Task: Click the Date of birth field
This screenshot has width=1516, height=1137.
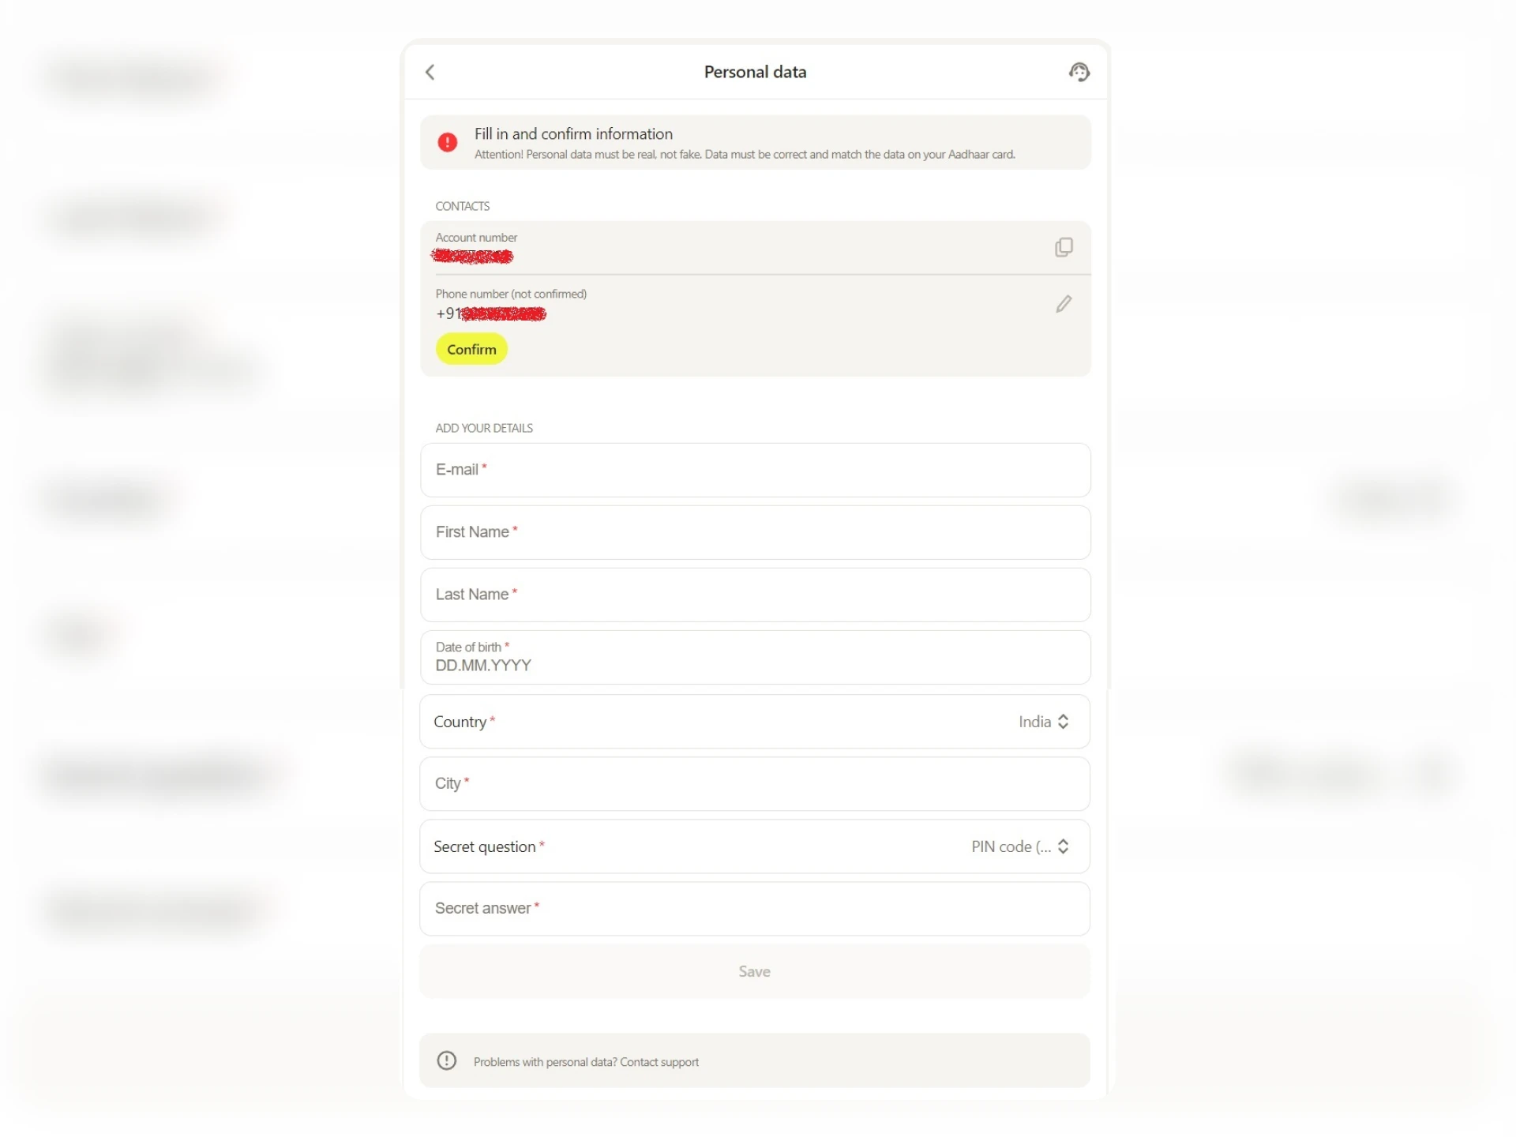Action: [755, 658]
